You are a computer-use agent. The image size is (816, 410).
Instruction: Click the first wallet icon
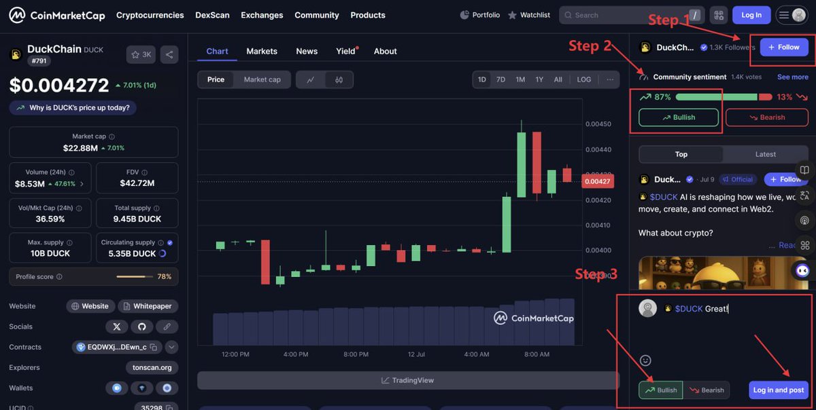click(116, 388)
